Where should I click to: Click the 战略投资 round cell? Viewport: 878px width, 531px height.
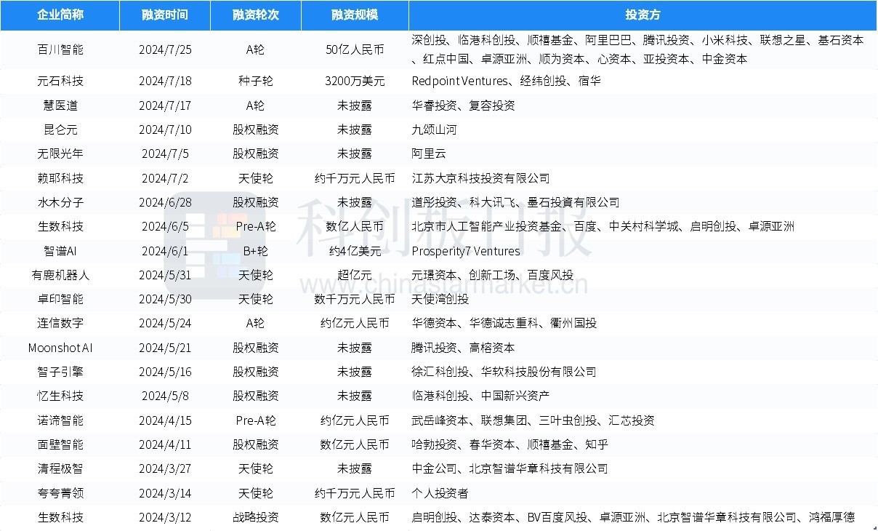click(x=256, y=517)
